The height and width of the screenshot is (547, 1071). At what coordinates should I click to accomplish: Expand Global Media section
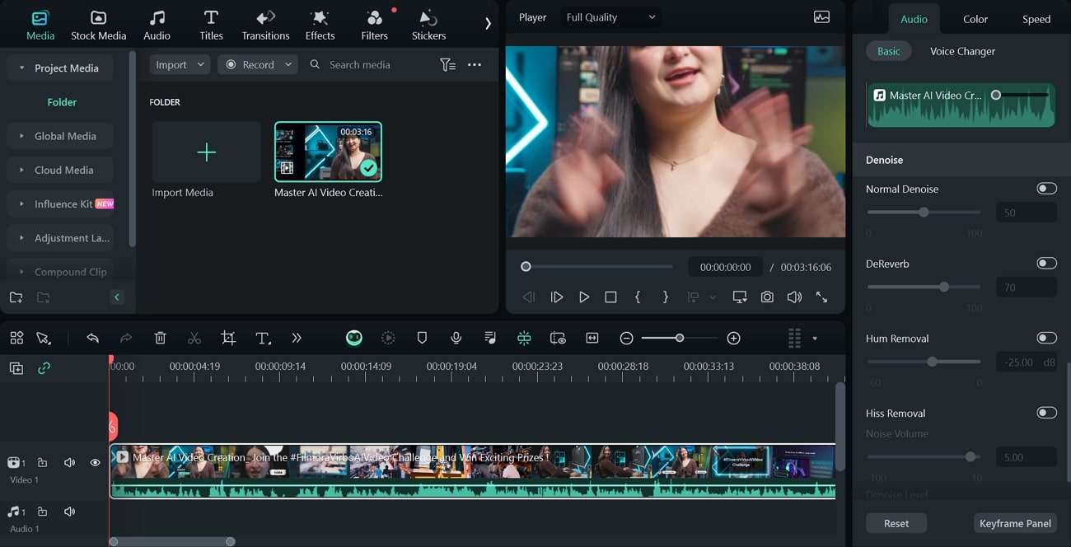[x=21, y=136]
